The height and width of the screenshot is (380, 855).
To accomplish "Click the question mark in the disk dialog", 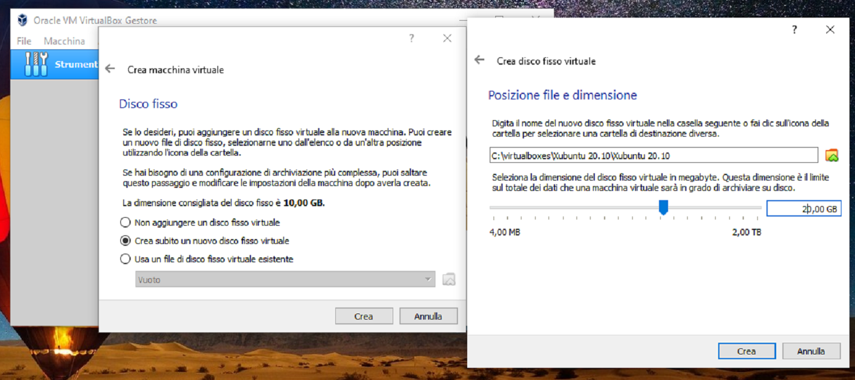I will 795,29.
